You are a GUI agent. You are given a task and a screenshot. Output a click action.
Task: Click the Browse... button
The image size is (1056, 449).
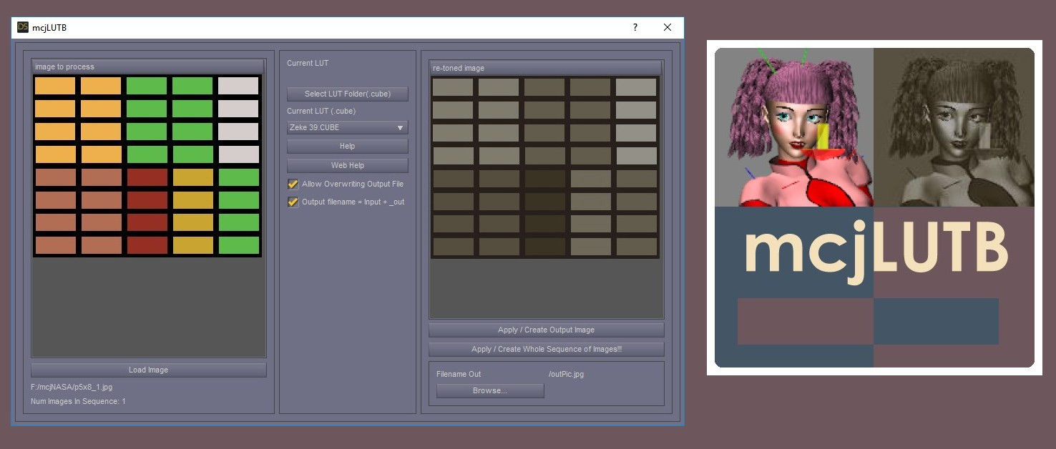point(490,390)
